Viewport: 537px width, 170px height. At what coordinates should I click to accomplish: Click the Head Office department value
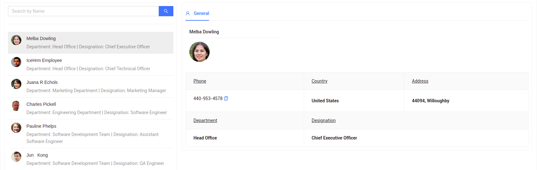coord(205,138)
